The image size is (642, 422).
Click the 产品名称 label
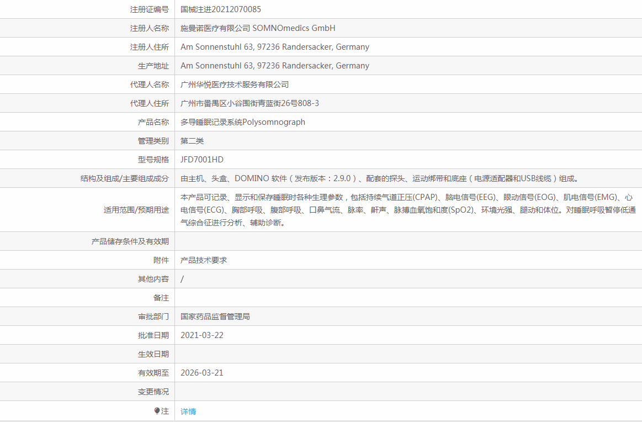153,122
